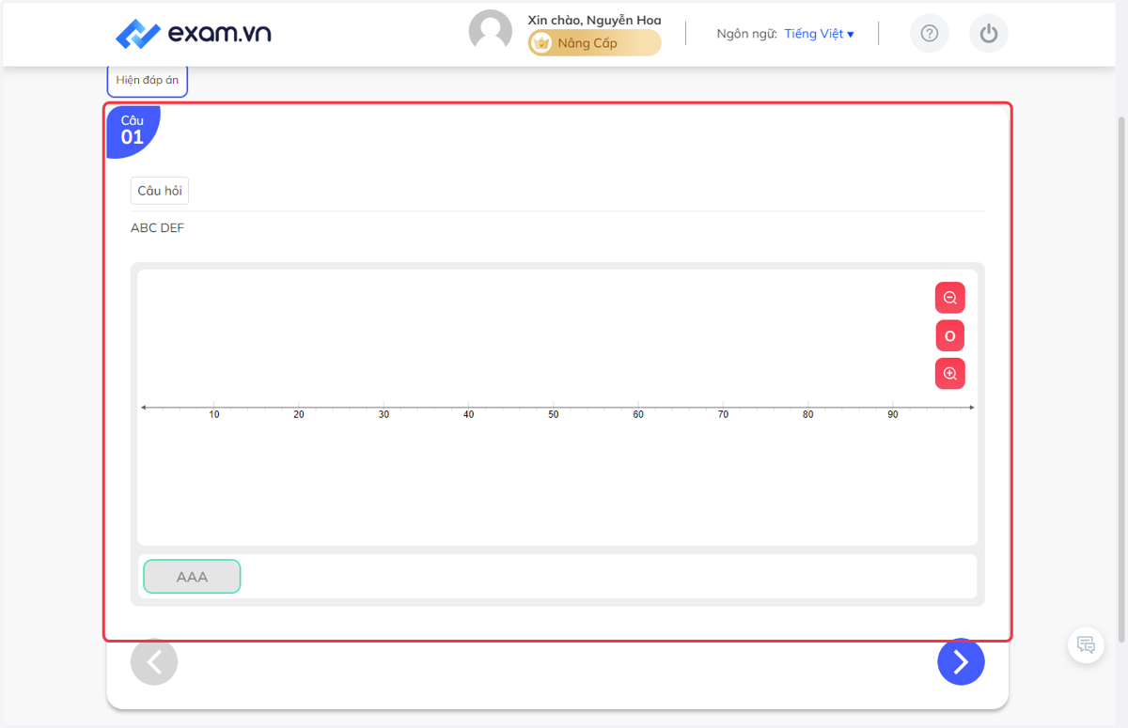Viewport: 1128px width, 728px height.
Task: Click the AAA answer chip
Action: coord(192,577)
